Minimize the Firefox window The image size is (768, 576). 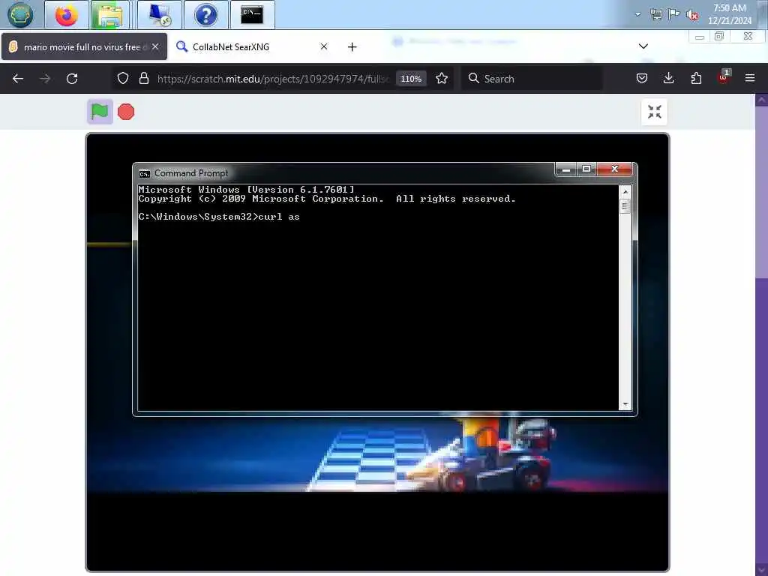[x=700, y=37]
